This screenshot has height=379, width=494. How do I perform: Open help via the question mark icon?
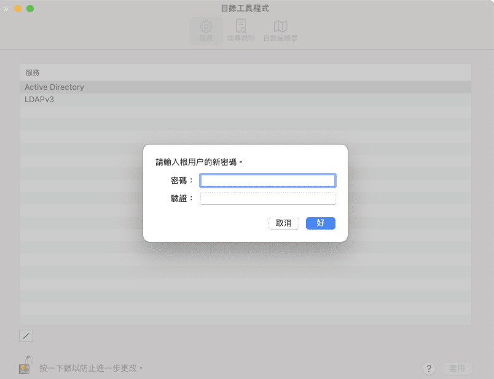pyautogui.click(x=429, y=369)
